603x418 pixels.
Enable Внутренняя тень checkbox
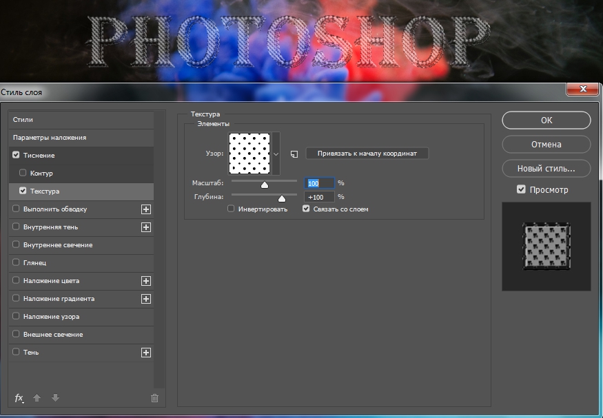pyautogui.click(x=16, y=227)
